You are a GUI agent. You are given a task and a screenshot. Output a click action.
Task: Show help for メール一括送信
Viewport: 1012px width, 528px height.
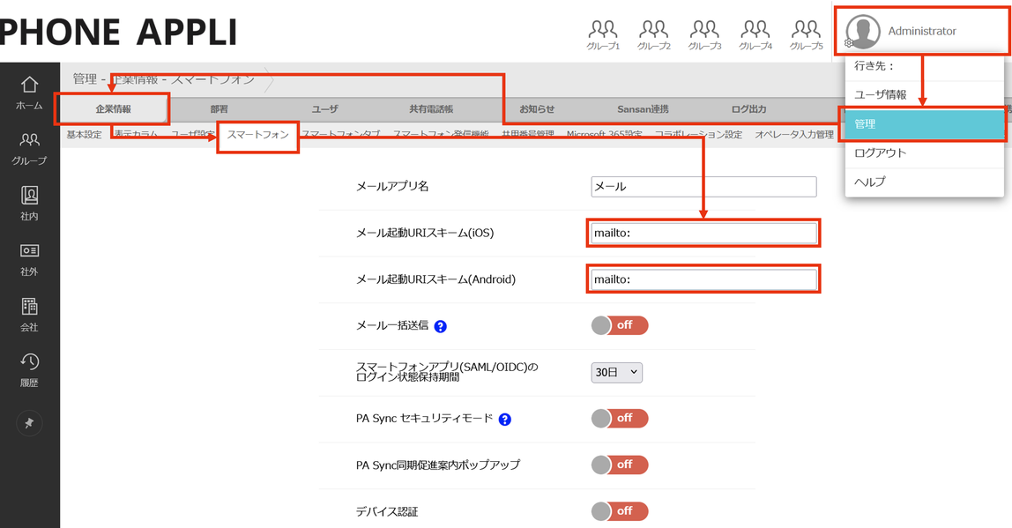click(x=440, y=327)
